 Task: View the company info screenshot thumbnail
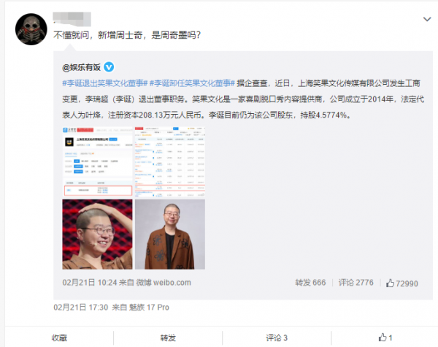click(x=97, y=161)
